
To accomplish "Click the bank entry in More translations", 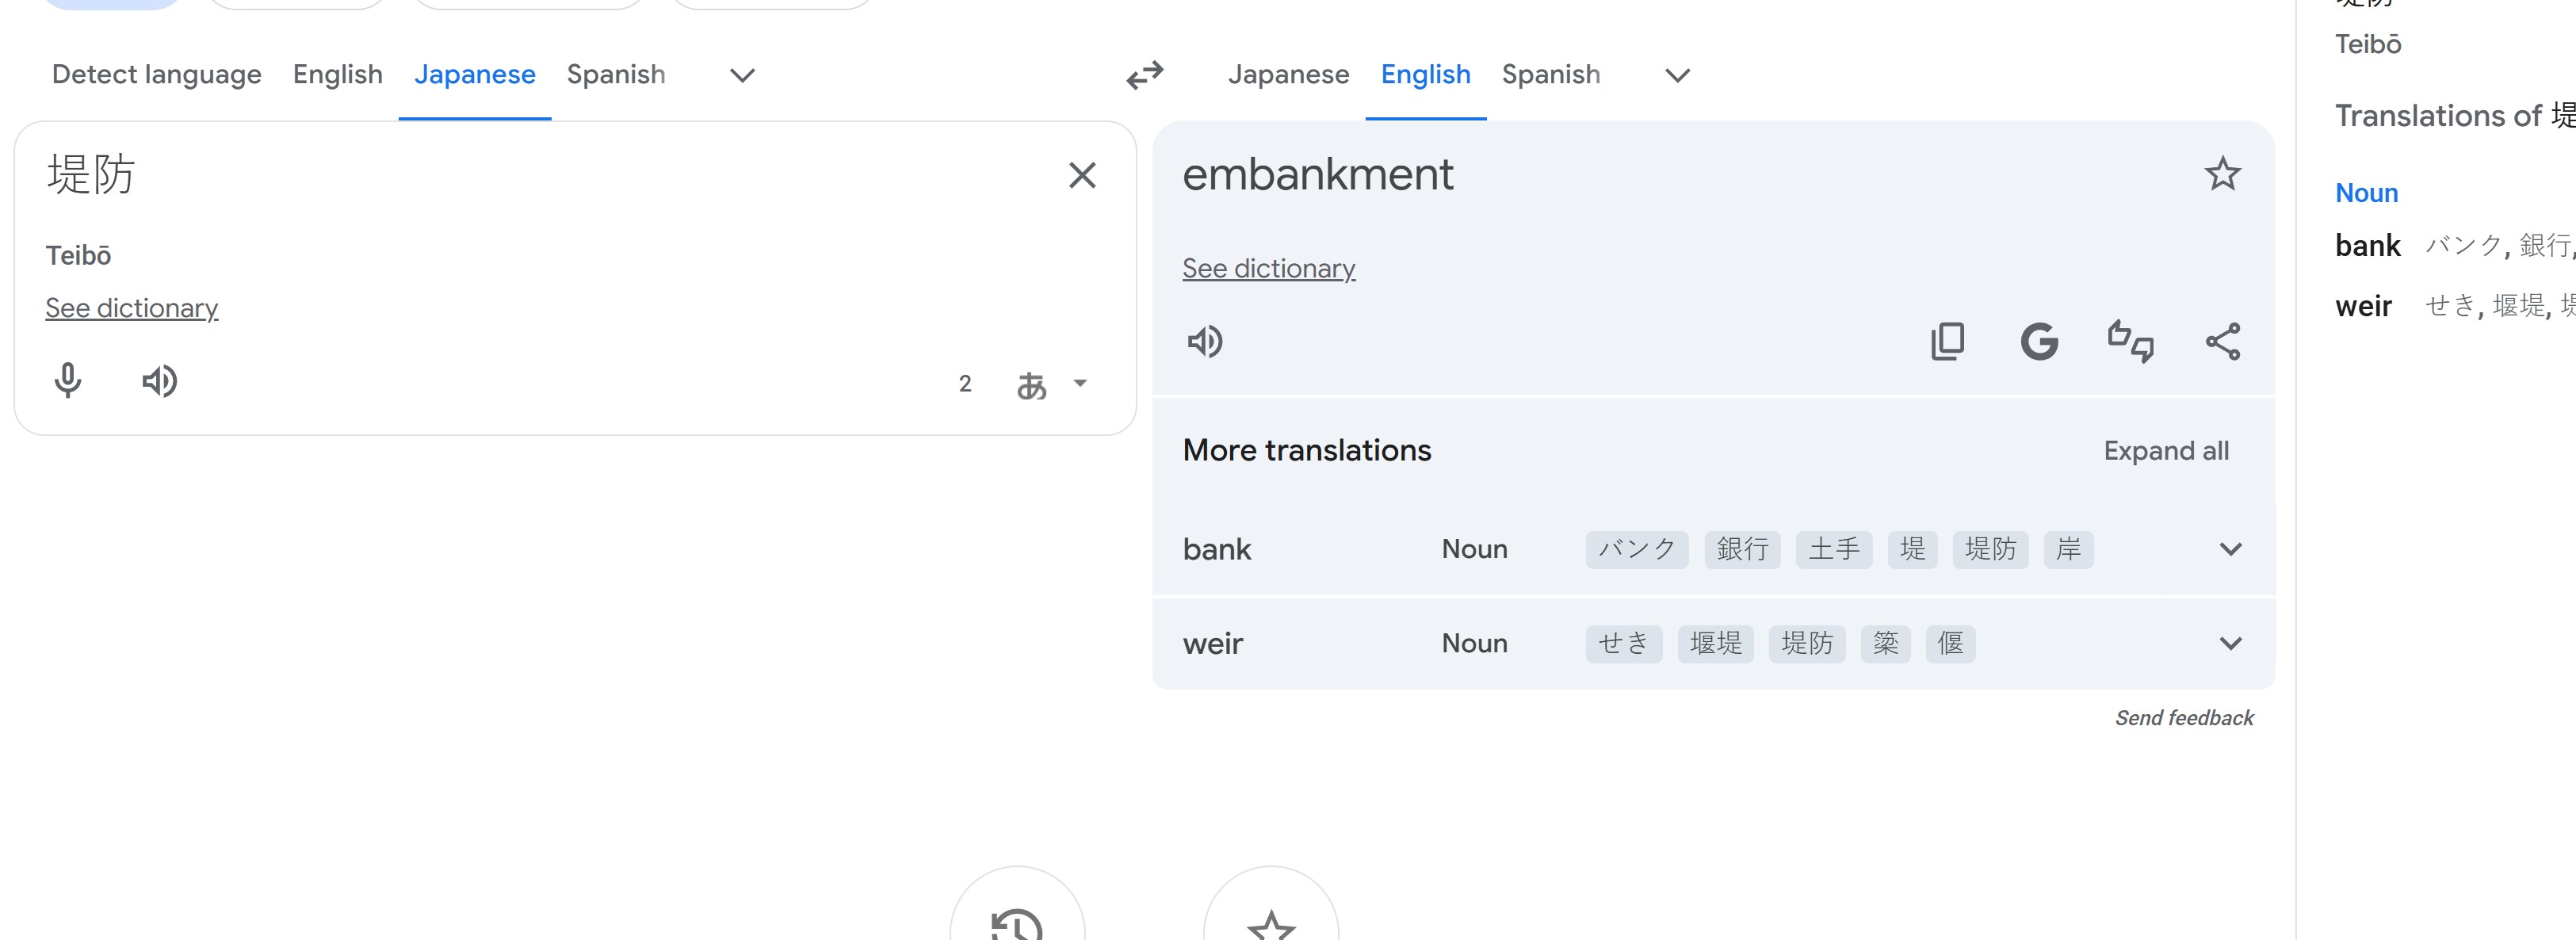I will click(1217, 549).
